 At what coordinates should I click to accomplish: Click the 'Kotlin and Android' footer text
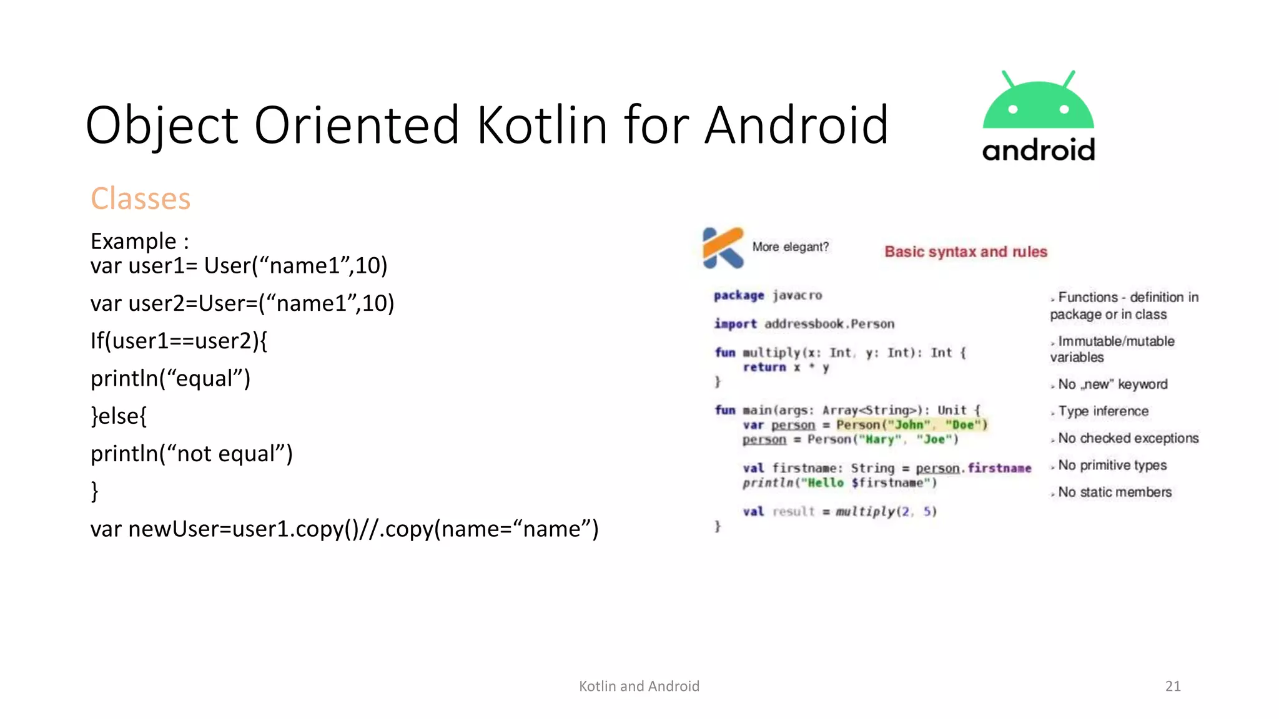[x=639, y=686]
